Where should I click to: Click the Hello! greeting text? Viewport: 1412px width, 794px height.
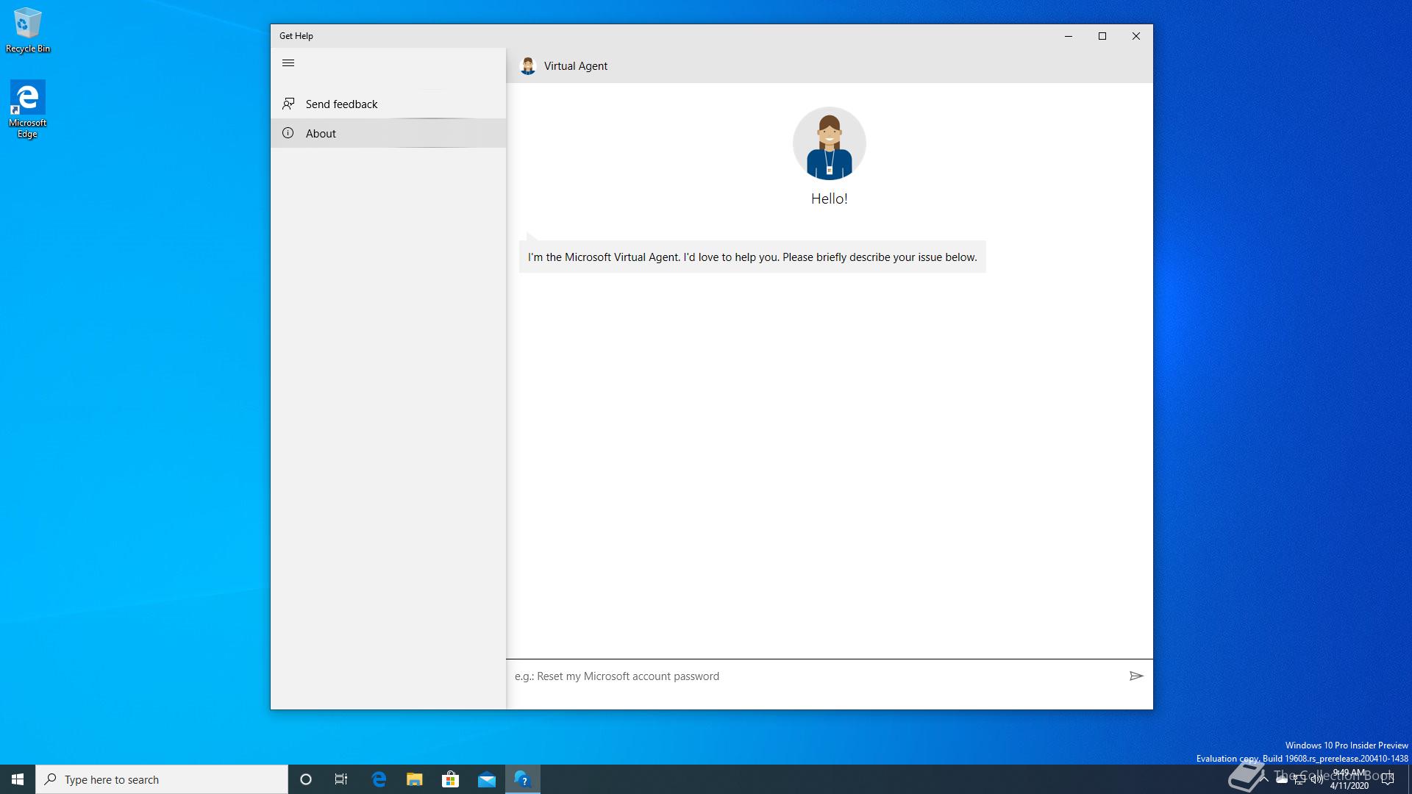(x=829, y=198)
